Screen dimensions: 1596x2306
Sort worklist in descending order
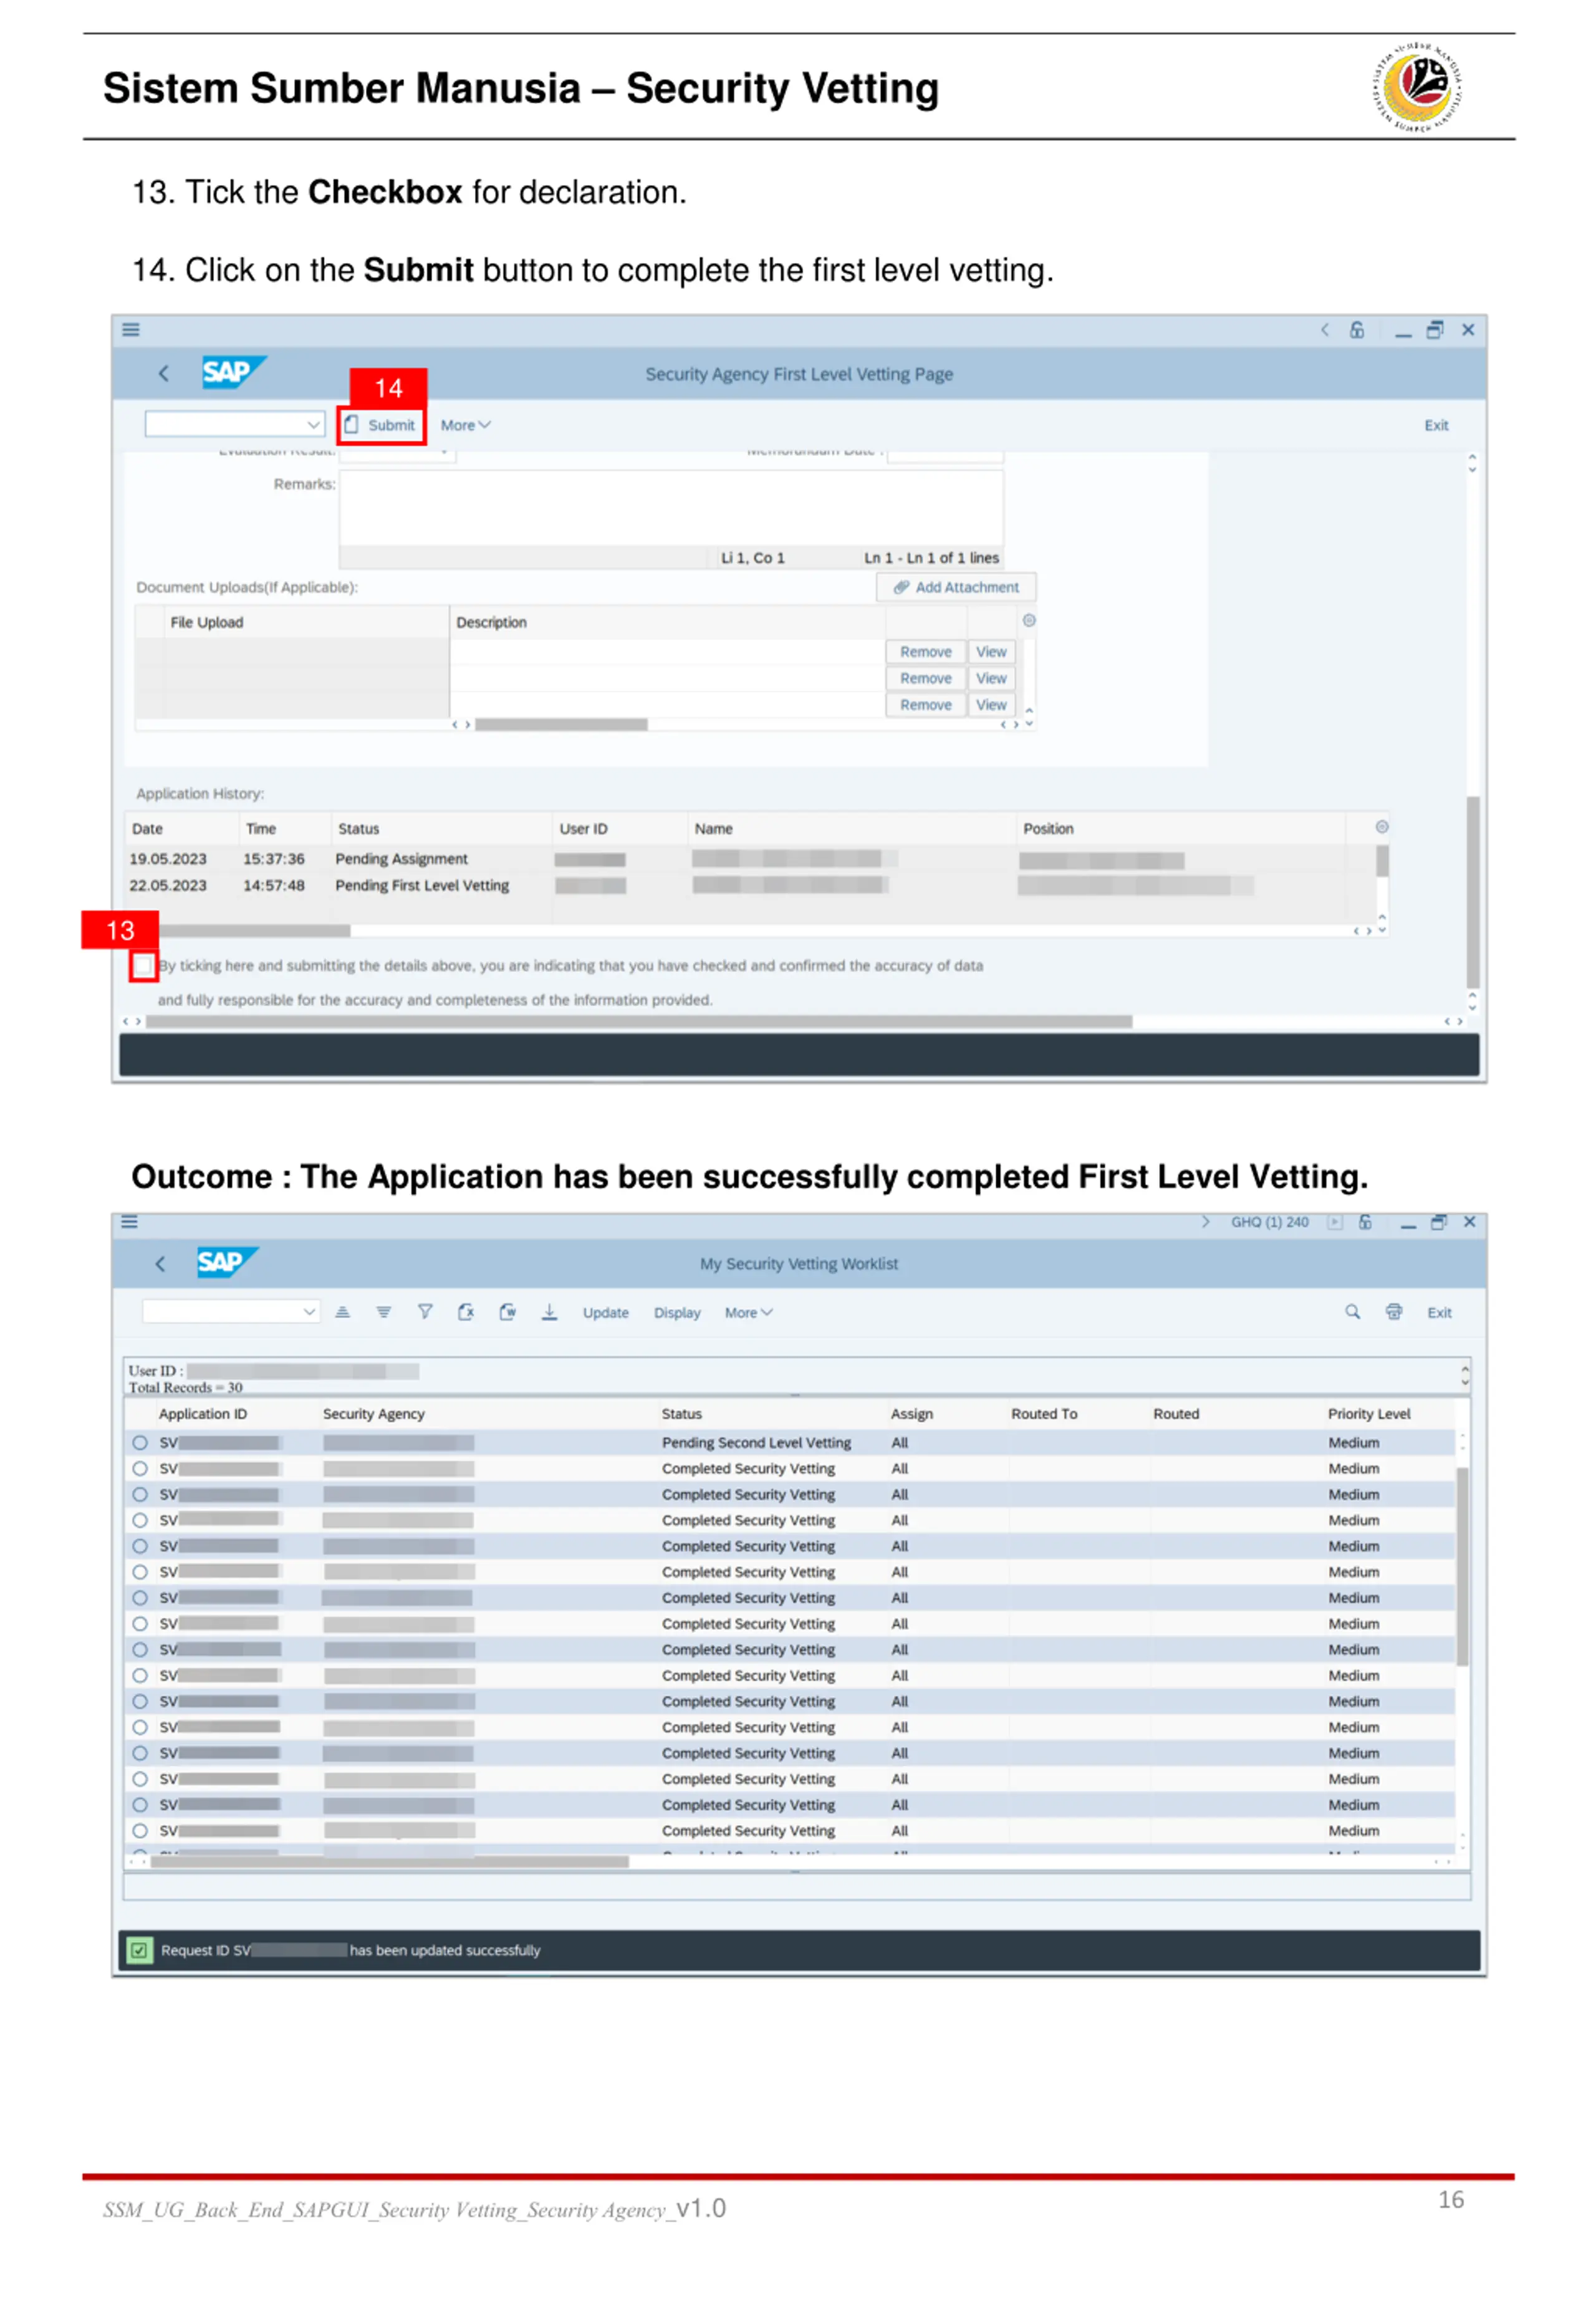tap(384, 1312)
